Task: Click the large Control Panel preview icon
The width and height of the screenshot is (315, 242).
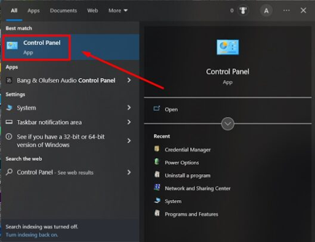Action: coord(228,47)
